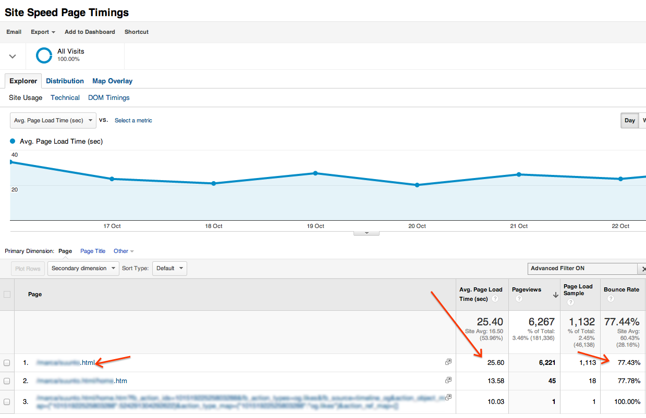This screenshot has height=418, width=646.
Task: Click the 19 Oct data point on chart
Action: click(x=315, y=173)
